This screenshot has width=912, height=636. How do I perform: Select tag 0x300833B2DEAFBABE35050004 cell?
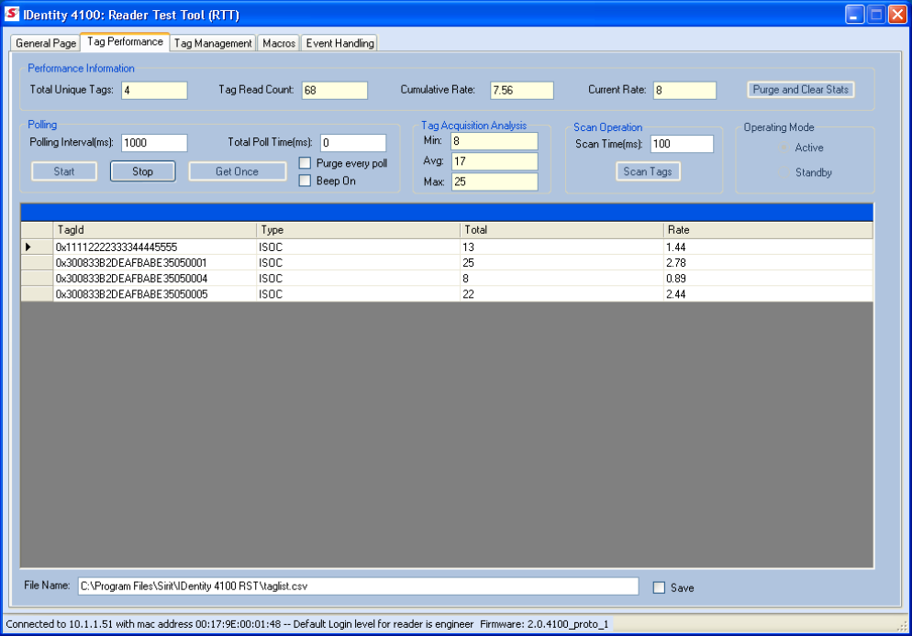coord(155,279)
